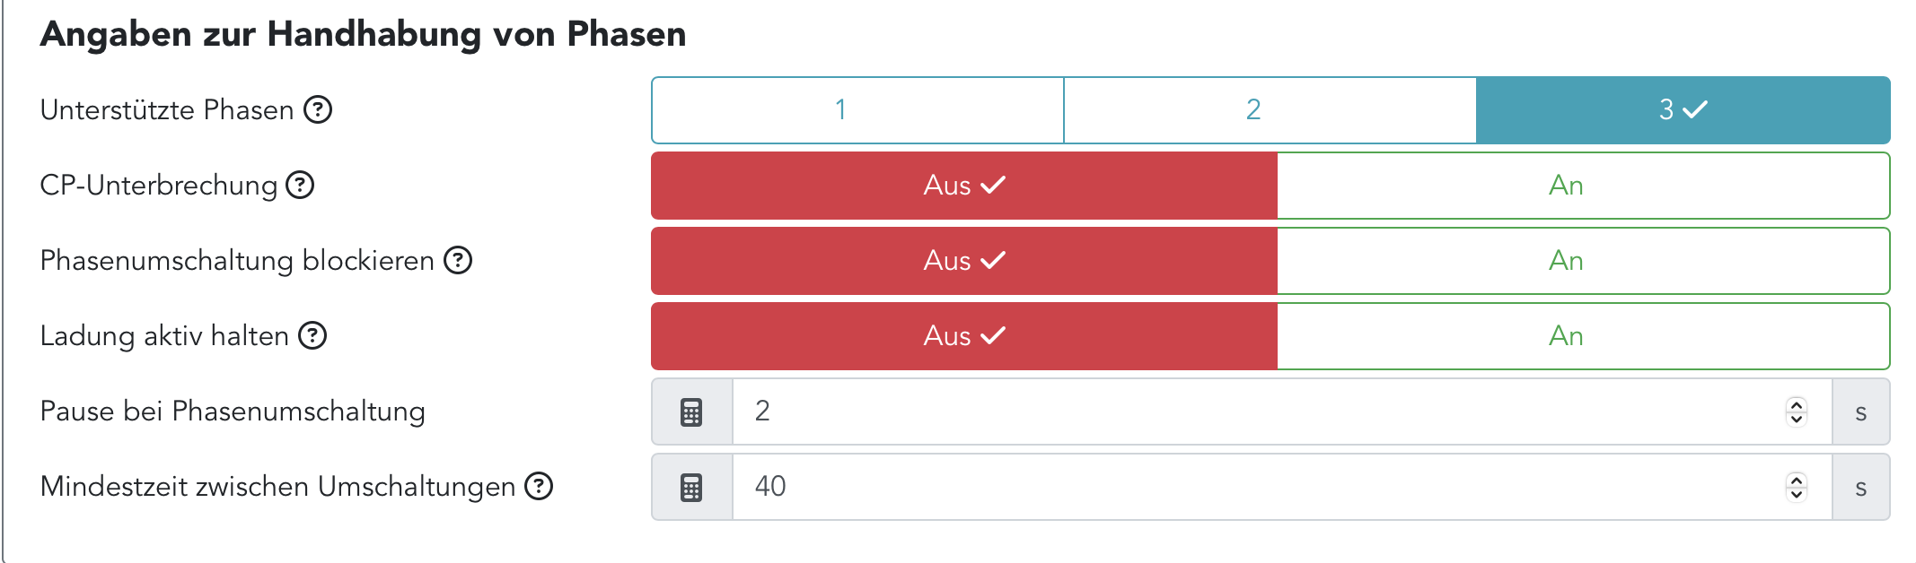Select 3 supported phases option
The width and height of the screenshot is (1916, 563).
click(1683, 110)
